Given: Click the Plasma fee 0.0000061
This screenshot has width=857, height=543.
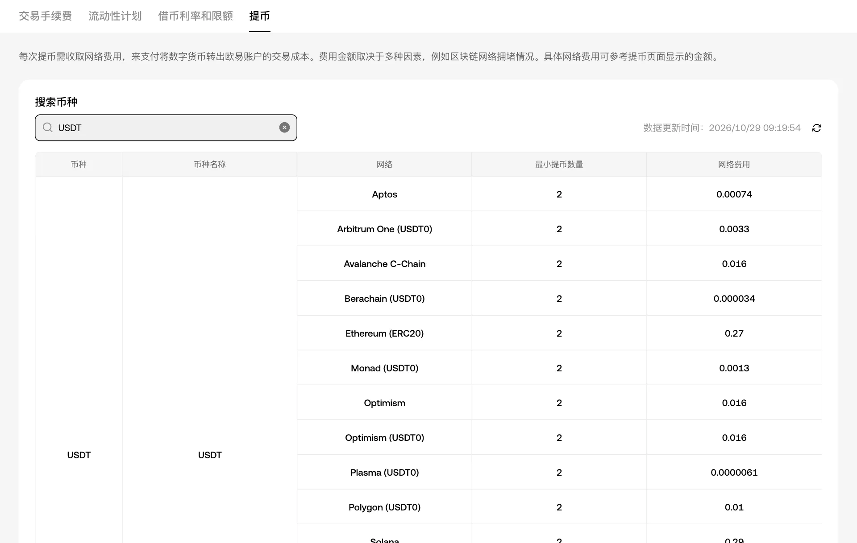Looking at the screenshot, I should coord(734,472).
